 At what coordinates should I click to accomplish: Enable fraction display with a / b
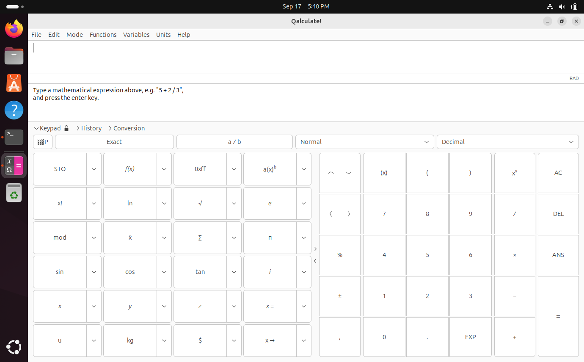(x=234, y=141)
